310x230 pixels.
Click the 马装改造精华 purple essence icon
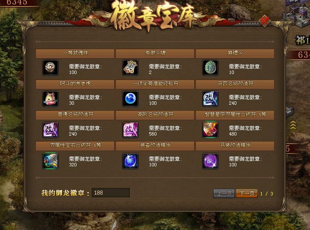point(210,161)
